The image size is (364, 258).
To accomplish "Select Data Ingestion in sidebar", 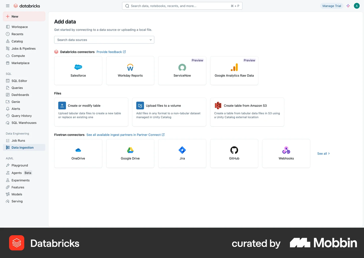I will click(x=24, y=147).
